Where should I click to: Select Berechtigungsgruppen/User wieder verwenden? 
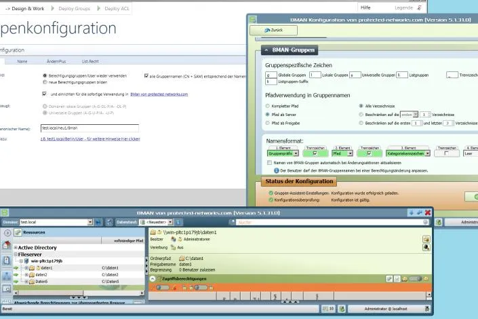click(45, 75)
